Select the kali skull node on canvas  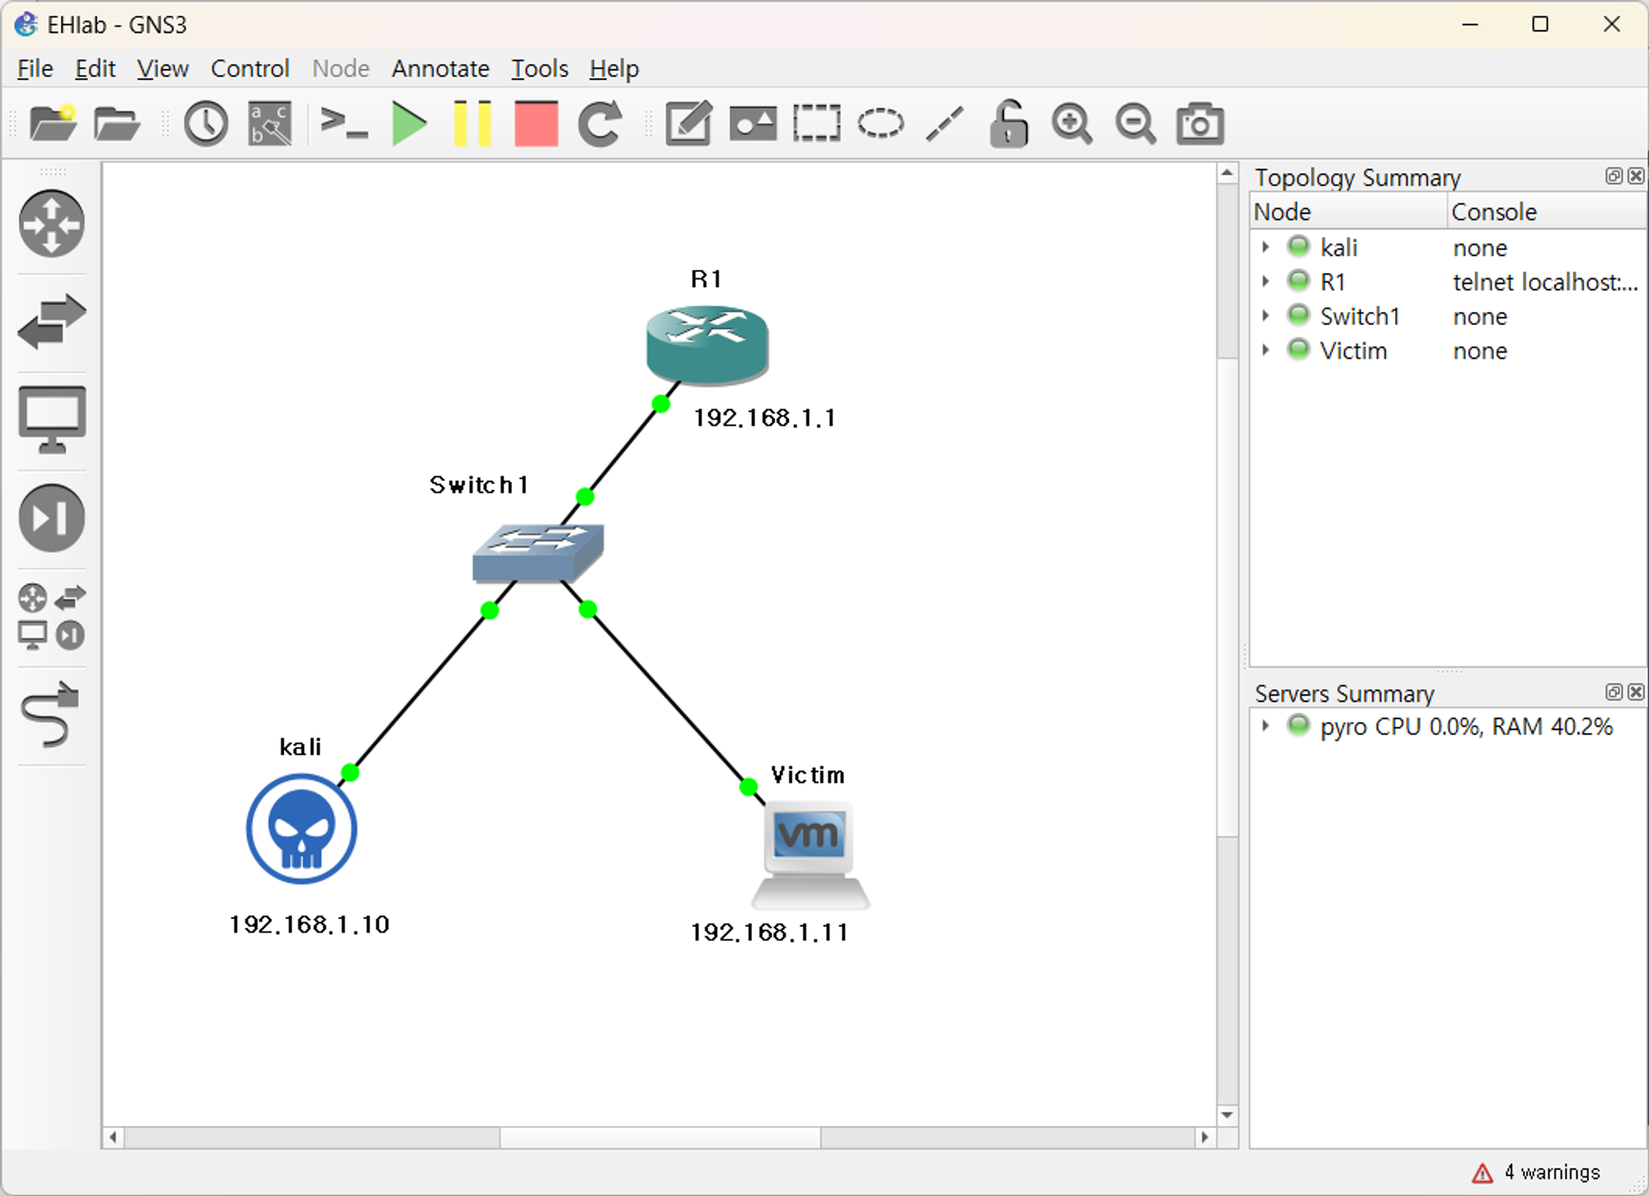tap(302, 828)
